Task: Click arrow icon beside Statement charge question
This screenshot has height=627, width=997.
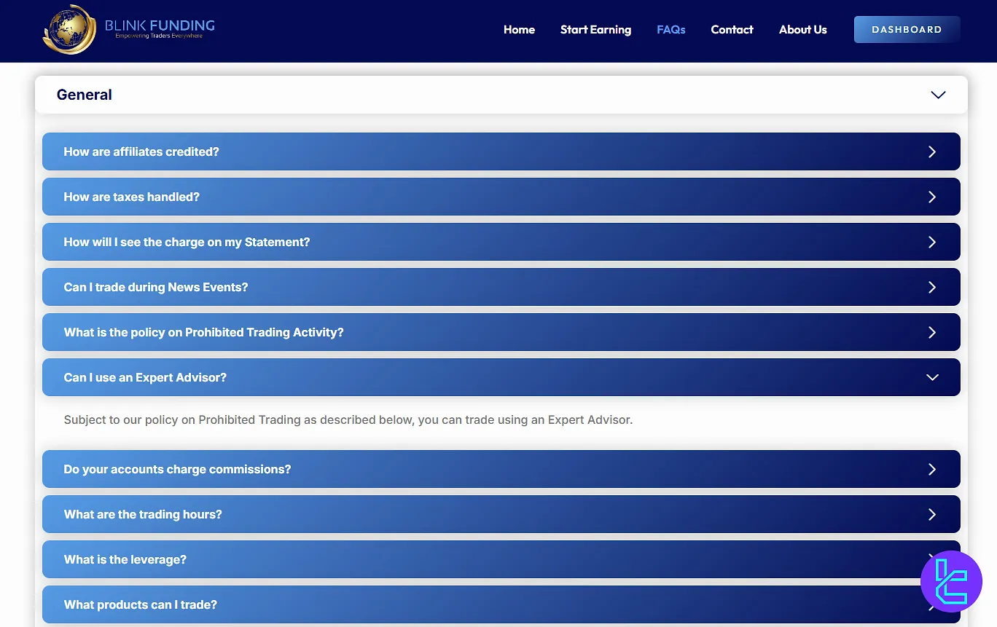Action: [x=931, y=242]
